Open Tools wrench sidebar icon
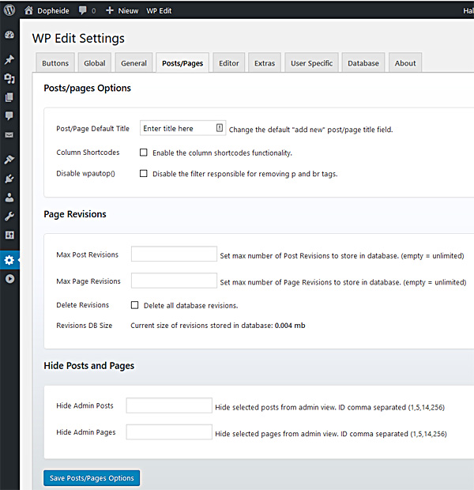This screenshot has width=474, height=490. point(9,217)
